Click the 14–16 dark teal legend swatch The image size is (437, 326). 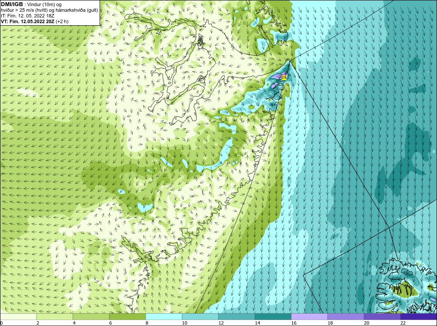click(x=273, y=317)
